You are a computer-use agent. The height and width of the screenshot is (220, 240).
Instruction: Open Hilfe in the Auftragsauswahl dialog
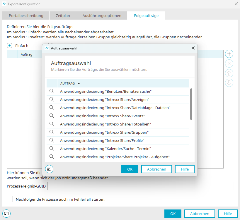185,169
